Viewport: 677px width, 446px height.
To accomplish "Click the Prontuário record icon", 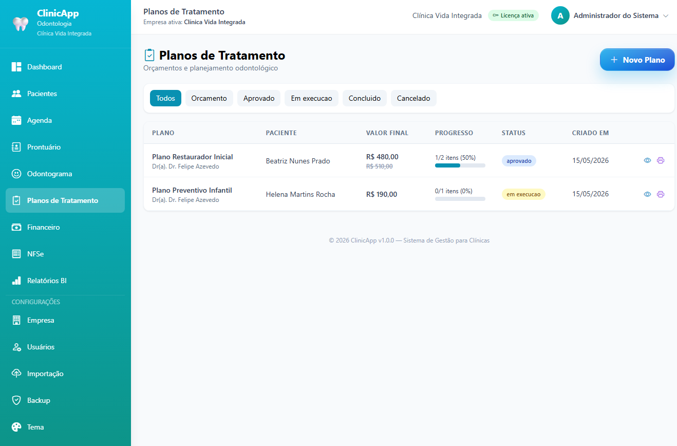I will point(16,147).
